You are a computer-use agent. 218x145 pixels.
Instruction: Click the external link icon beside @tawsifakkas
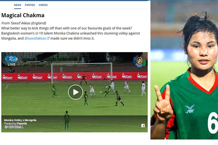tap(48, 38)
